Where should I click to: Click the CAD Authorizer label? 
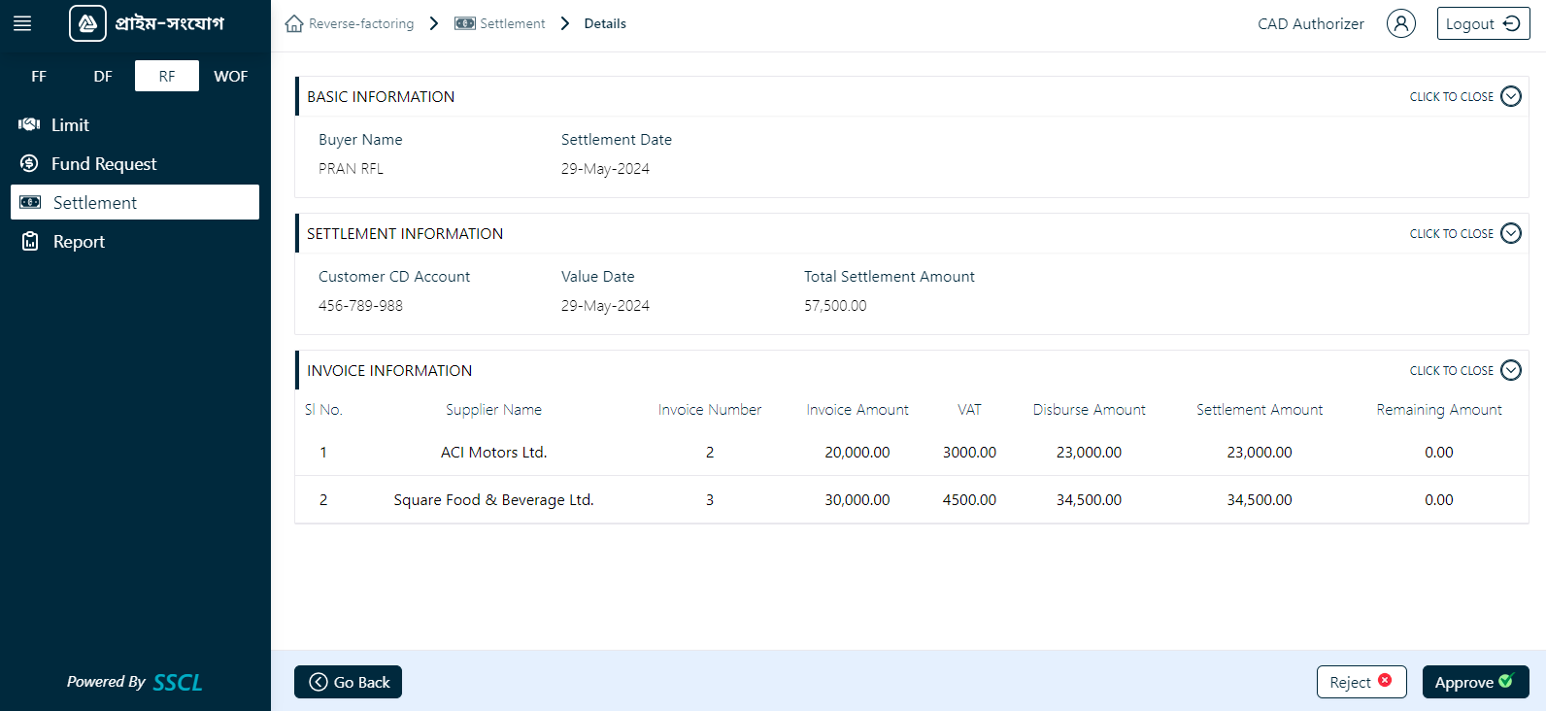point(1311,23)
